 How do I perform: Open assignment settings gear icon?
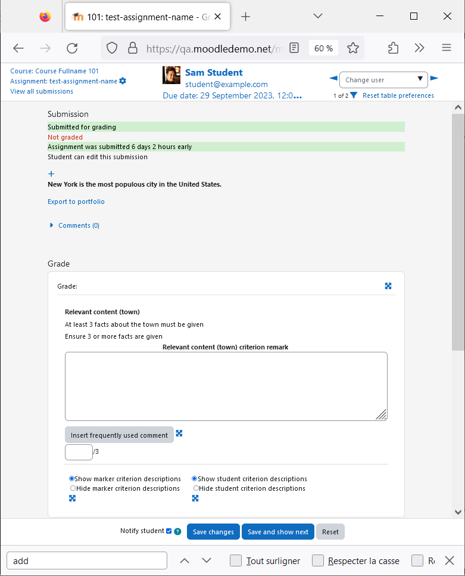(x=123, y=81)
